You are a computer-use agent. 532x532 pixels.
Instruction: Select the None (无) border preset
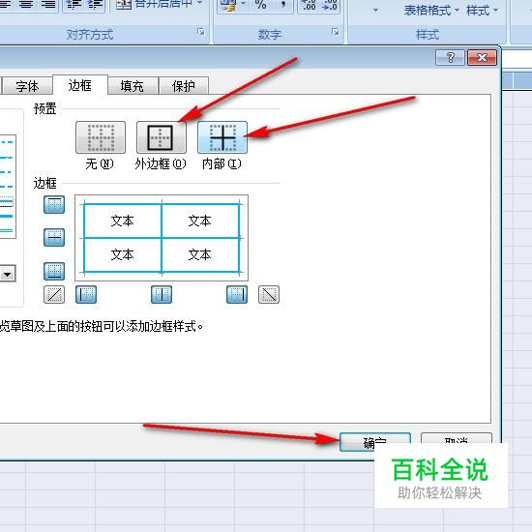(x=101, y=137)
